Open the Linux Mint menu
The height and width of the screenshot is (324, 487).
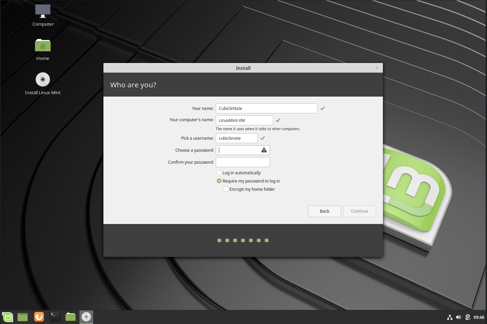(7, 317)
